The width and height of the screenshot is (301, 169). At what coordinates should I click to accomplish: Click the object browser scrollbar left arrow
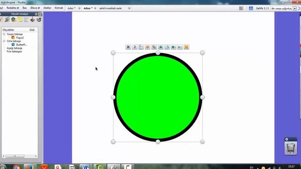(x=3, y=156)
